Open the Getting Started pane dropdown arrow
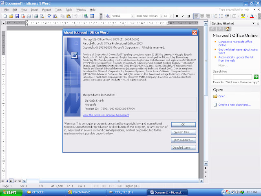 click(x=253, y=24)
